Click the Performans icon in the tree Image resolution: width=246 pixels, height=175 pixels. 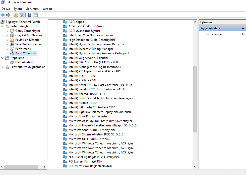point(12,49)
